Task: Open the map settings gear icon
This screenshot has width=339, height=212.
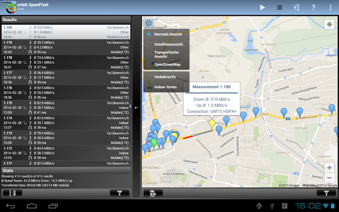Action: pos(149,23)
